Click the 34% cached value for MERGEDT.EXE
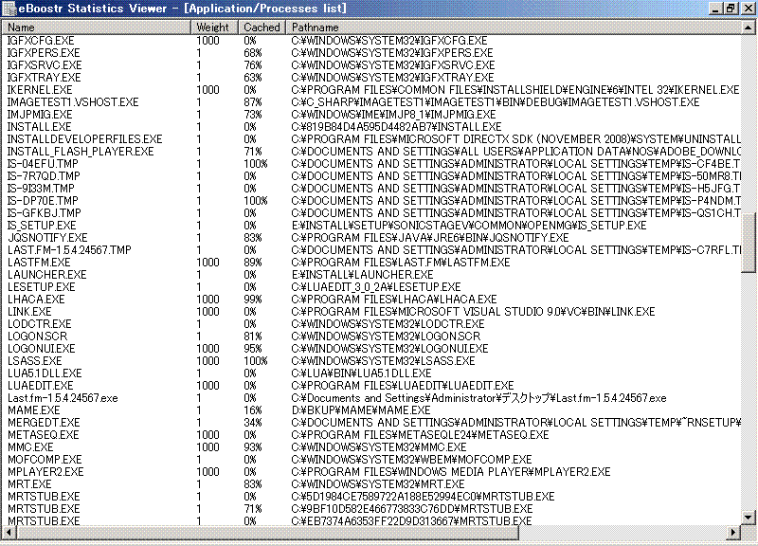The image size is (758, 546). click(x=253, y=423)
